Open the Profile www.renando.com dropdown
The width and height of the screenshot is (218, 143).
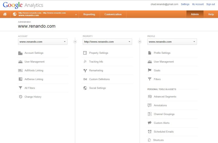tap(172, 42)
